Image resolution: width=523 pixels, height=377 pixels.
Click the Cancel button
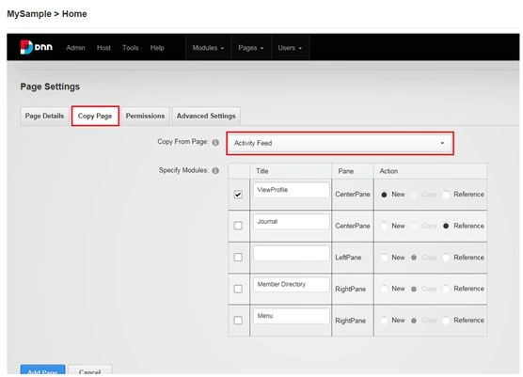click(x=90, y=370)
